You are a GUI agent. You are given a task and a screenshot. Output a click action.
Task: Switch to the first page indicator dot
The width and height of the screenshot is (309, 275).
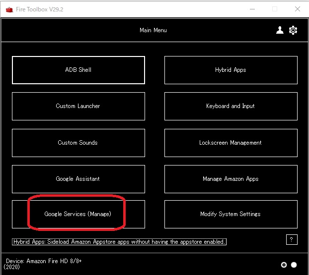tap(284, 265)
